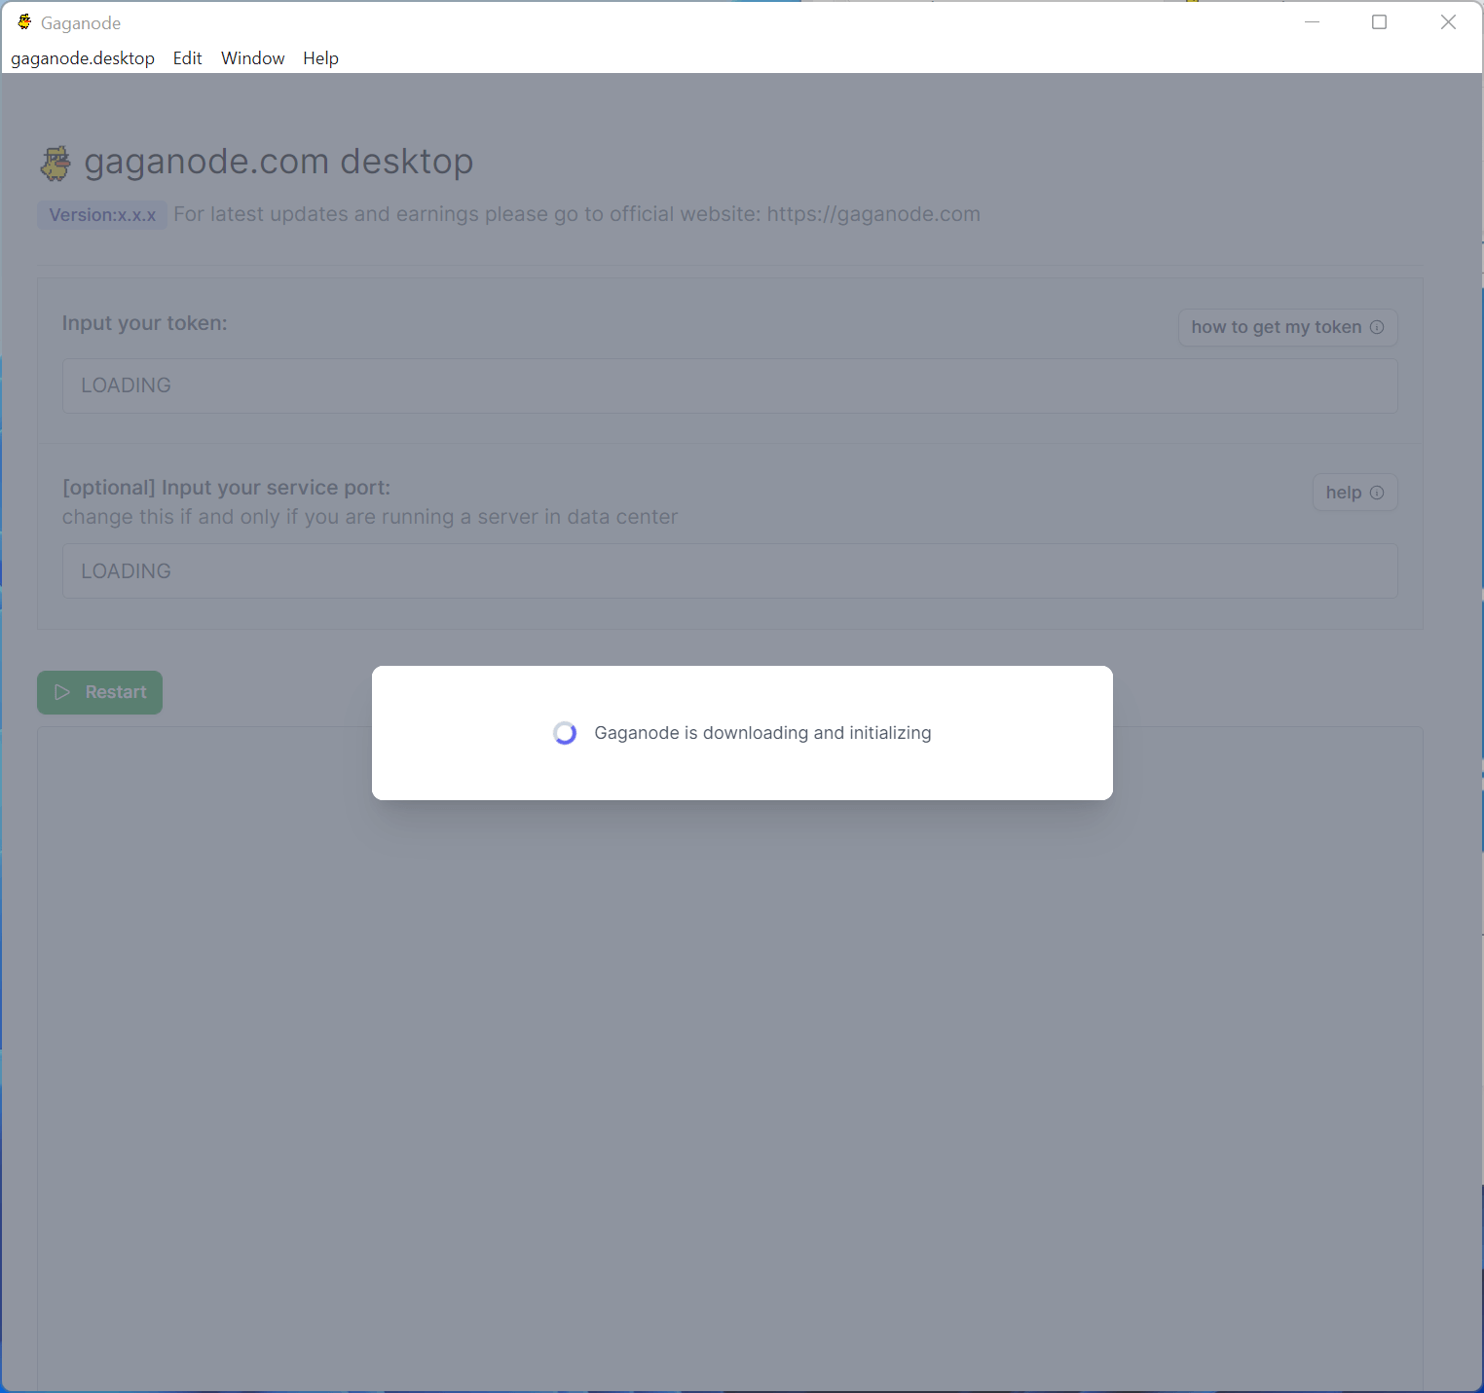Click the 'help' button text for service port
This screenshot has height=1393, width=1484.
click(x=1343, y=493)
